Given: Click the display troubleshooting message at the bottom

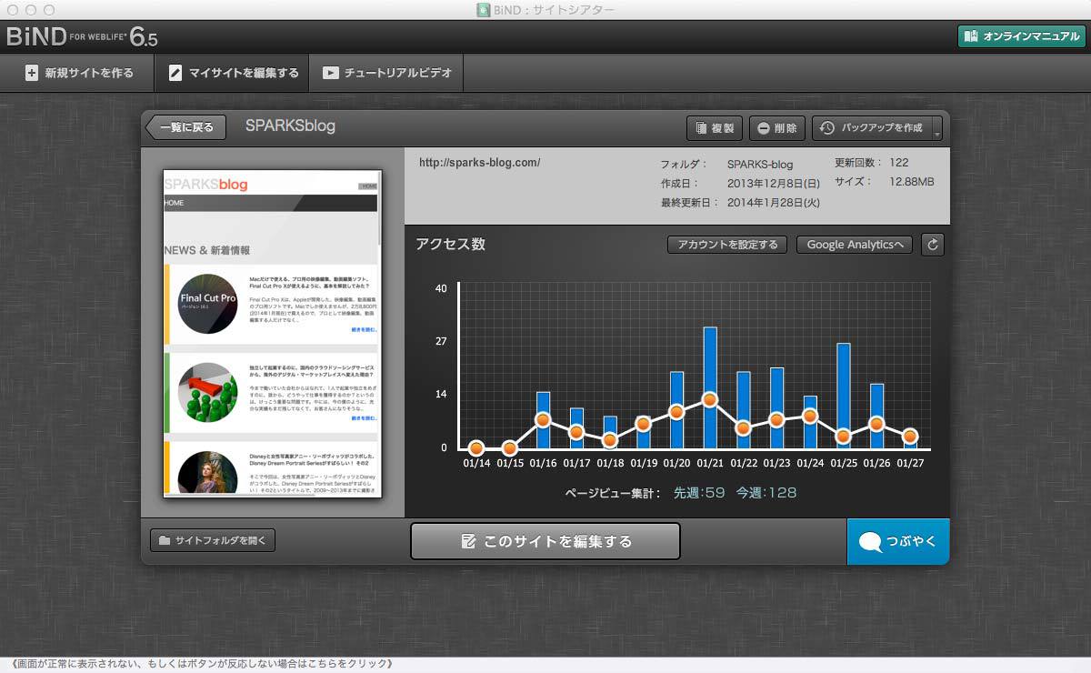Looking at the screenshot, I should [202, 664].
